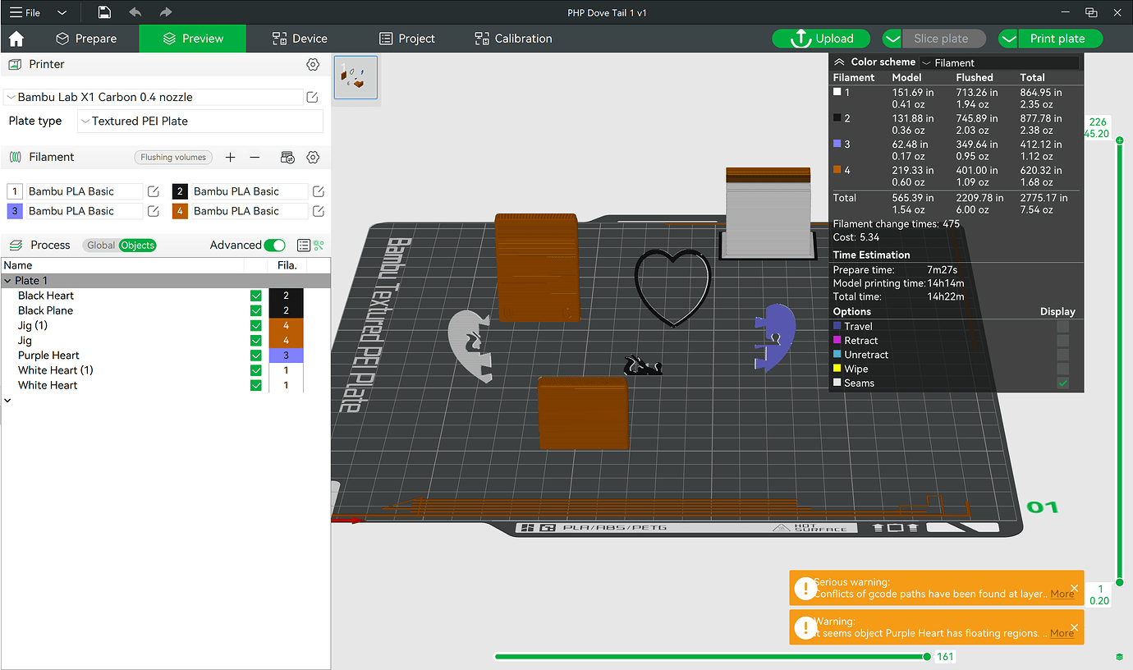Edit filament 1 preset

point(154,191)
